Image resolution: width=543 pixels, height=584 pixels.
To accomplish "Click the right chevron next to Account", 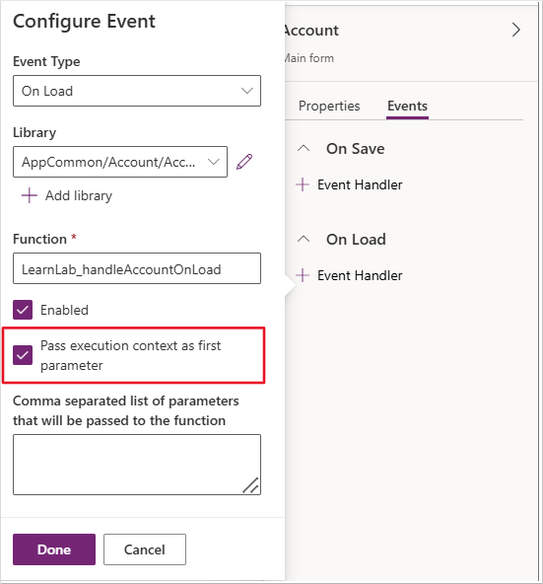I will [x=515, y=30].
